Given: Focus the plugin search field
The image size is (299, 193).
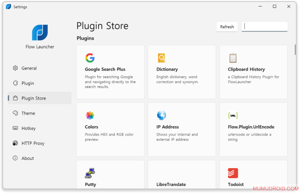Looking at the screenshot, I should (x=264, y=27).
